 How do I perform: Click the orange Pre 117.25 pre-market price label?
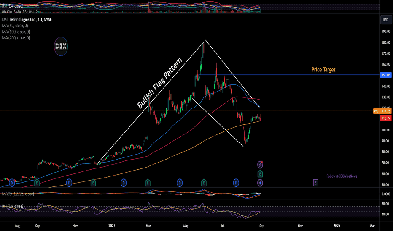382,111
